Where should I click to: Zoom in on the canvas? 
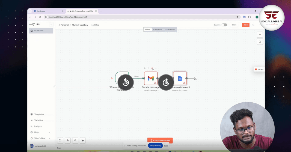(68, 141)
